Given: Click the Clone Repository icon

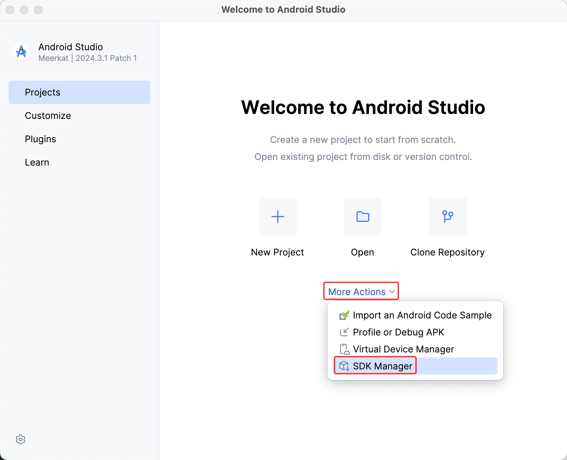Looking at the screenshot, I should (448, 217).
